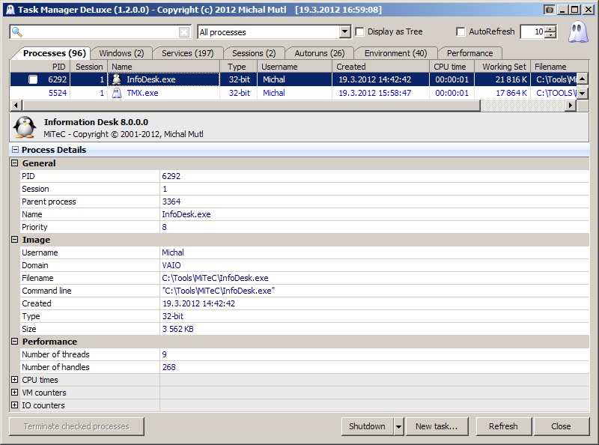Click the Close button at the bottom
Screen dimensions: 599x445
tap(561, 426)
